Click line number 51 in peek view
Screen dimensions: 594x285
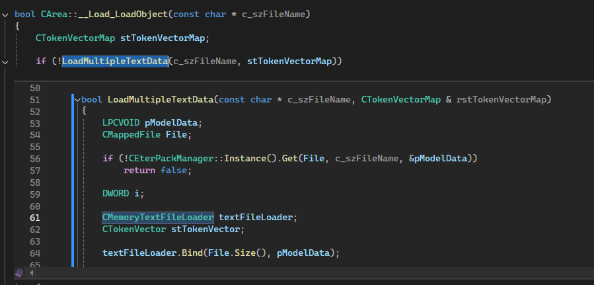[x=34, y=100]
